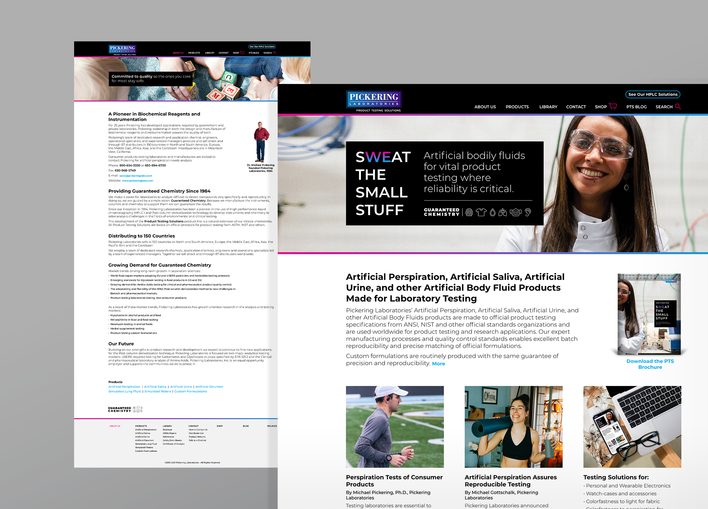Image resolution: width=708 pixels, height=509 pixels.
Task: Click the t-shirt icon in hero banner
Action: pos(481,212)
